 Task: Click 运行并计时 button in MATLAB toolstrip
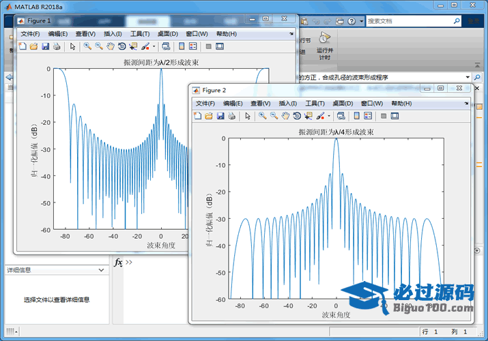pos(325,46)
